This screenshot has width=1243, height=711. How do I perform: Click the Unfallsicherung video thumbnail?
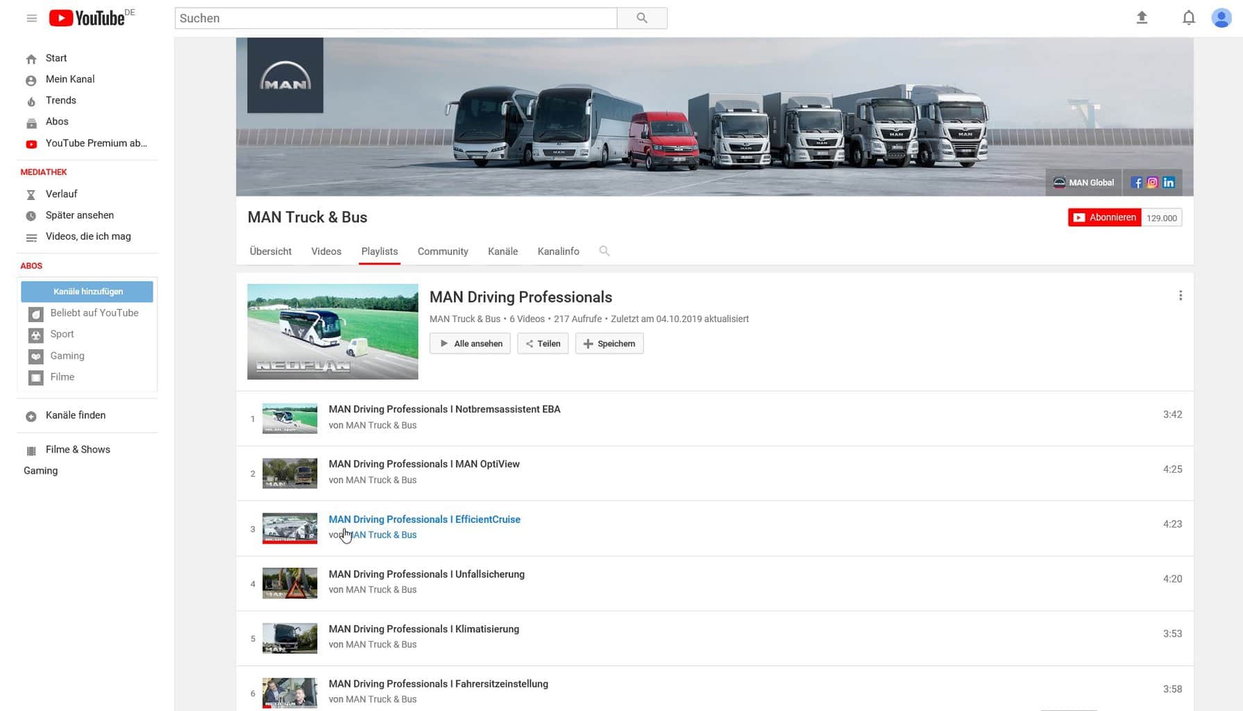tap(289, 583)
